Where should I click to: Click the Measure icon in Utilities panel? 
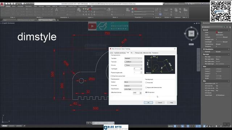click(166, 10)
